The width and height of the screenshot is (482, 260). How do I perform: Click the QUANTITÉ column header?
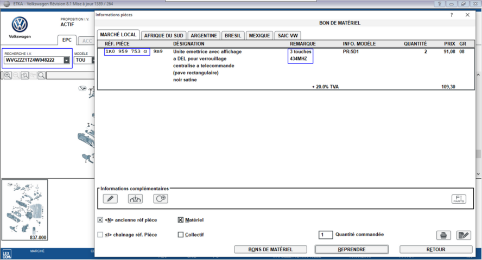415,44
